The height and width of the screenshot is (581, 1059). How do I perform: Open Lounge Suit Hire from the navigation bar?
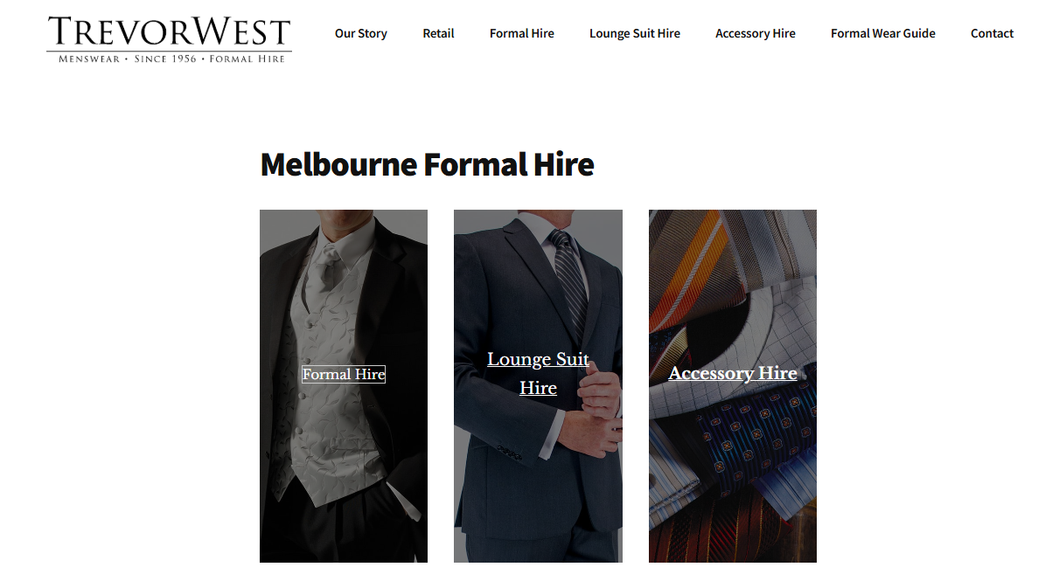click(635, 33)
